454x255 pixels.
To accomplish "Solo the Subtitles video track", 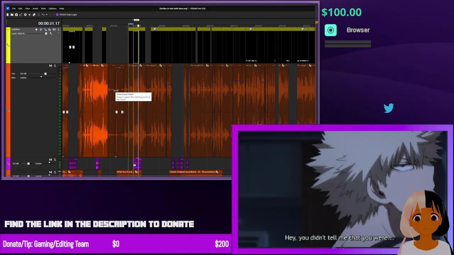I will 59,30.
